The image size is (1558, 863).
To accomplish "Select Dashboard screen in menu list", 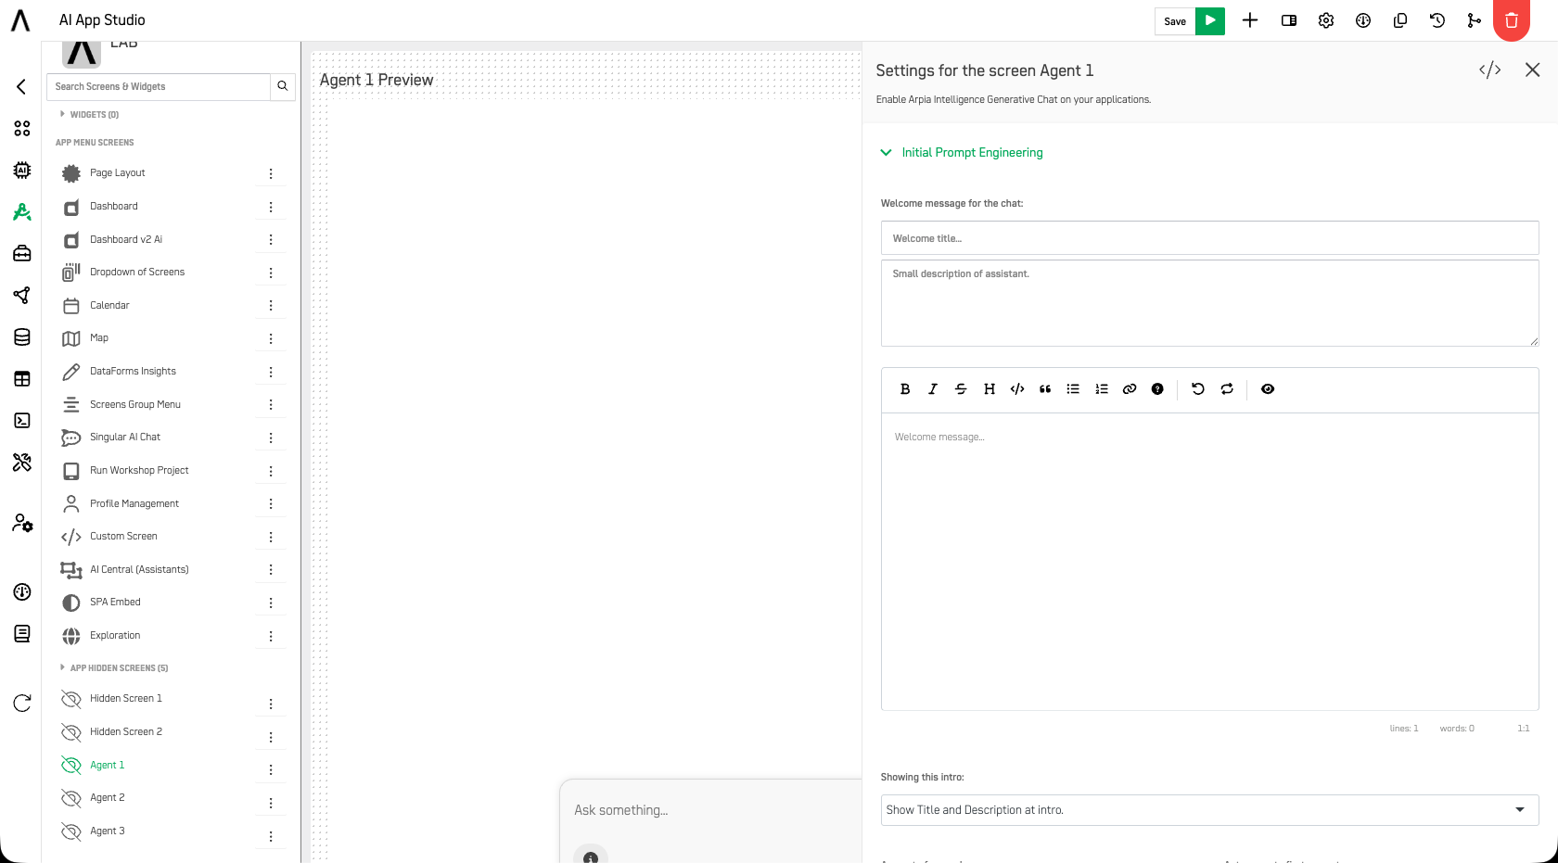I will coord(113,207).
